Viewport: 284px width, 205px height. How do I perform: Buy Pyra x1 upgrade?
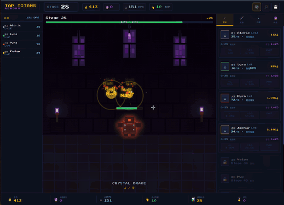[230, 115]
